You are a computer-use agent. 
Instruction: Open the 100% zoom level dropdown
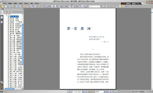105,92
